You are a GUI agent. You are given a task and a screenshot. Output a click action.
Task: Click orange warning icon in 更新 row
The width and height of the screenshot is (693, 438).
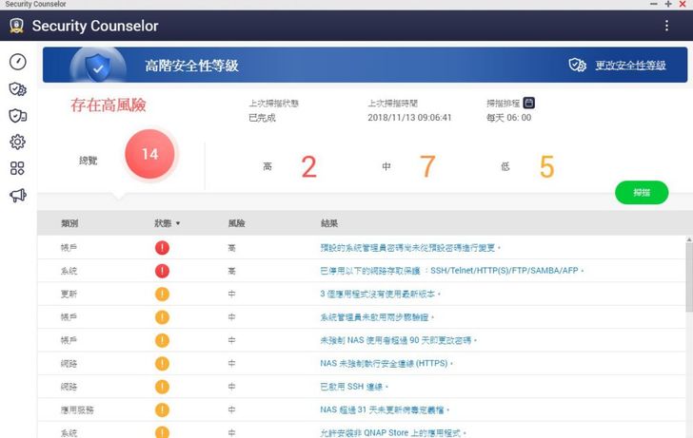[162, 295]
